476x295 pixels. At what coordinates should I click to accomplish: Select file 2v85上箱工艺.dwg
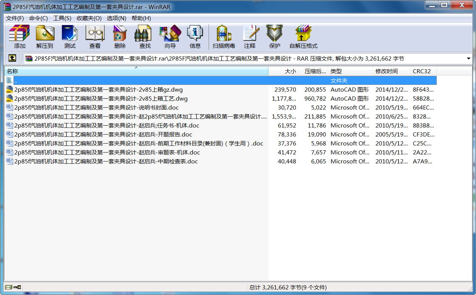[x=101, y=98]
